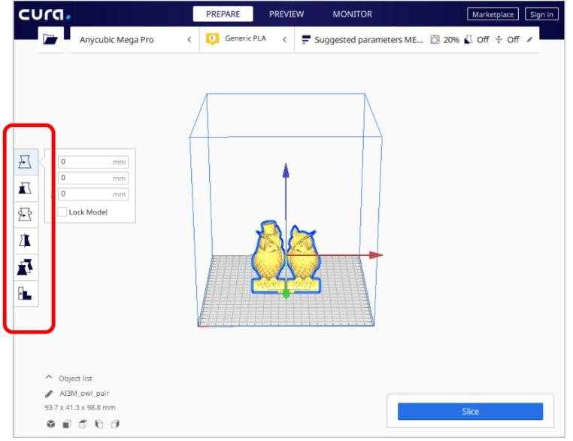The height and width of the screenshot is (441, 573).
Task: Click the blue Slice button
Action: tap(470, 412)
